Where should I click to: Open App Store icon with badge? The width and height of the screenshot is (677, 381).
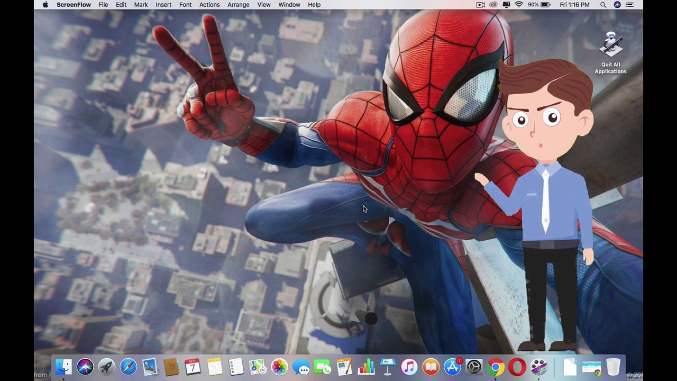tap(452, 367)
